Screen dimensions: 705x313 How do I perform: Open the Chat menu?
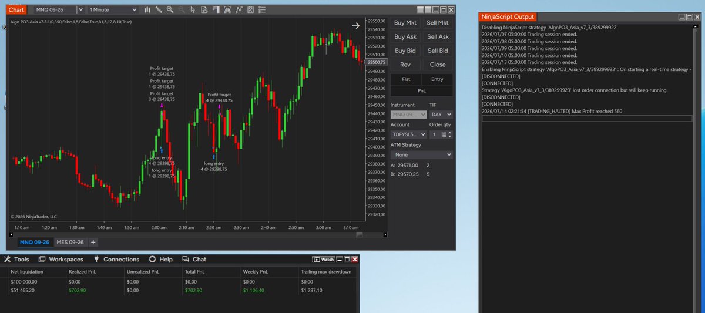coord(200,259)
